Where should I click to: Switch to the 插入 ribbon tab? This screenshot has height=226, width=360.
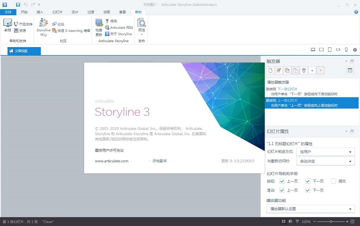(x=40, y=12)
